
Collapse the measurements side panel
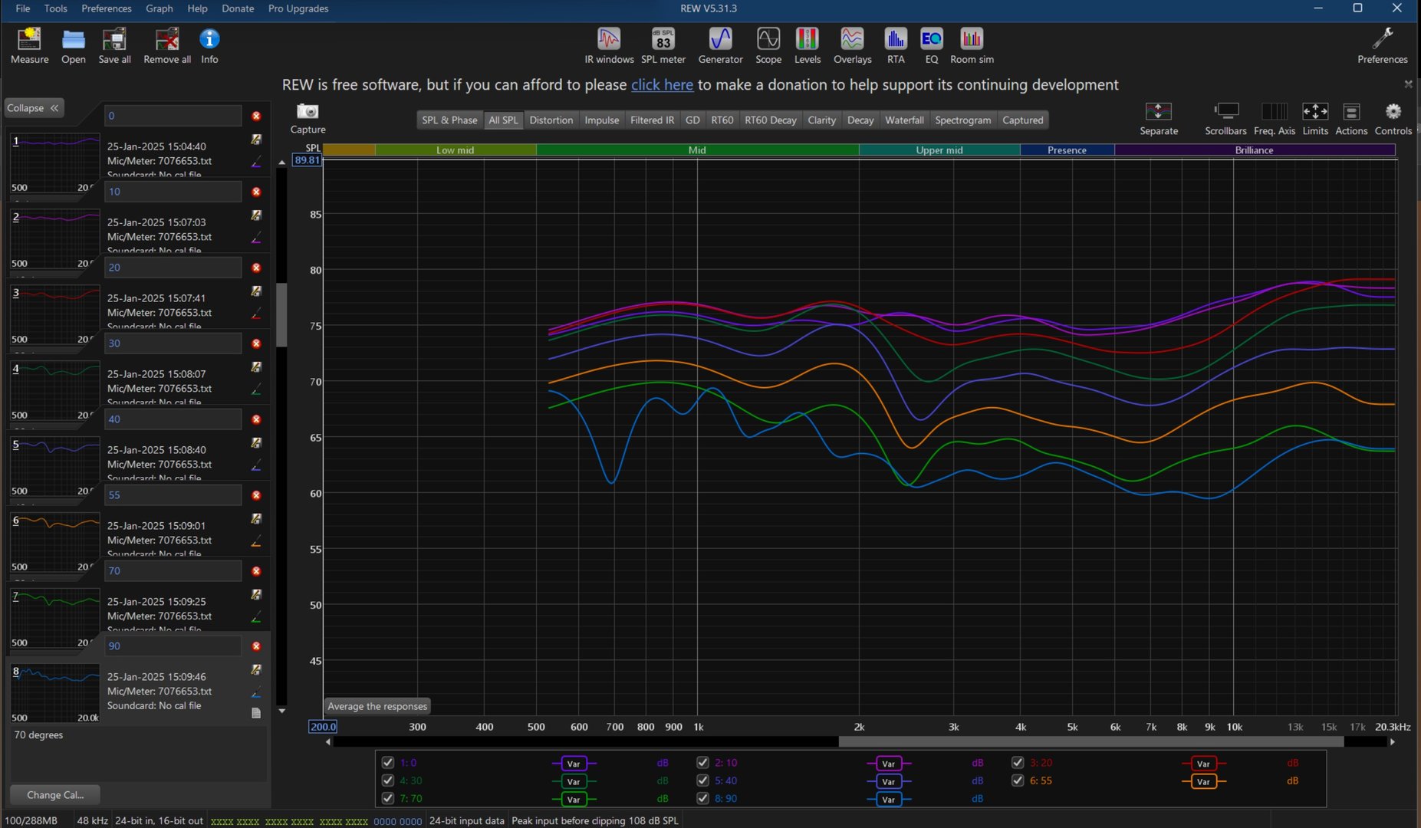click(x=34, y=108)
